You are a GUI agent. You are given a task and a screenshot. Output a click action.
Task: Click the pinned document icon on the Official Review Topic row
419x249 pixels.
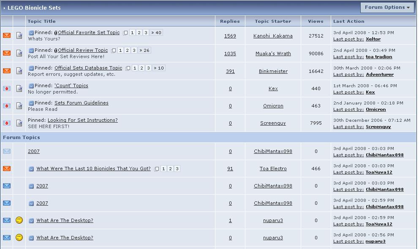19,53
